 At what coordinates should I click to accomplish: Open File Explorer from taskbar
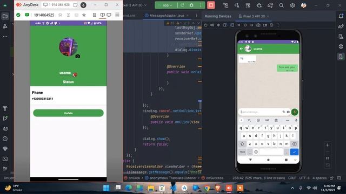151,188
